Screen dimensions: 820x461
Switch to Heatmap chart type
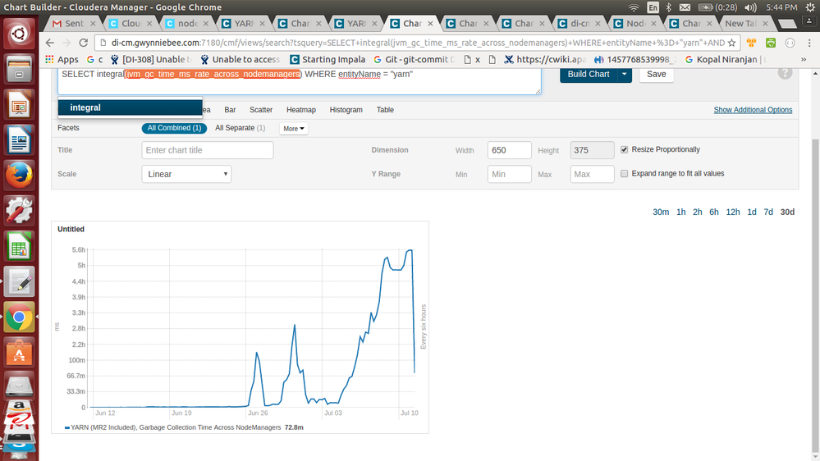300,110
